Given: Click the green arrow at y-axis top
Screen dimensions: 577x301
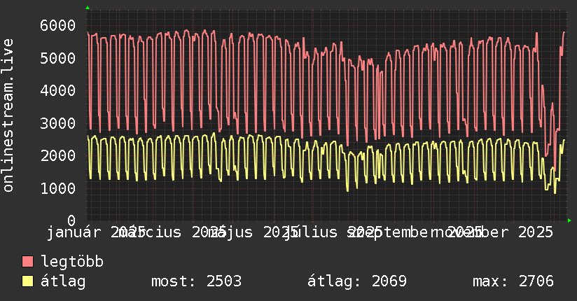Looking at the screenshot, I should tap(88, 8).
